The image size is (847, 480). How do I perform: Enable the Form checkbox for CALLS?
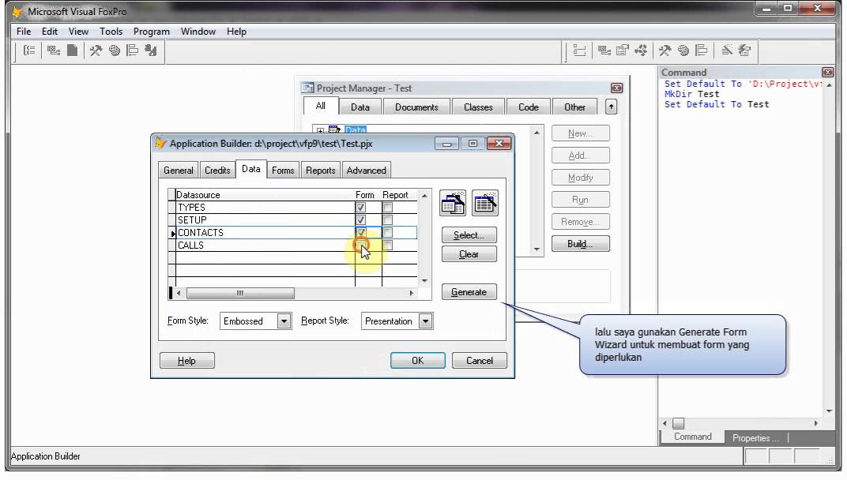[x=360, y=245]
